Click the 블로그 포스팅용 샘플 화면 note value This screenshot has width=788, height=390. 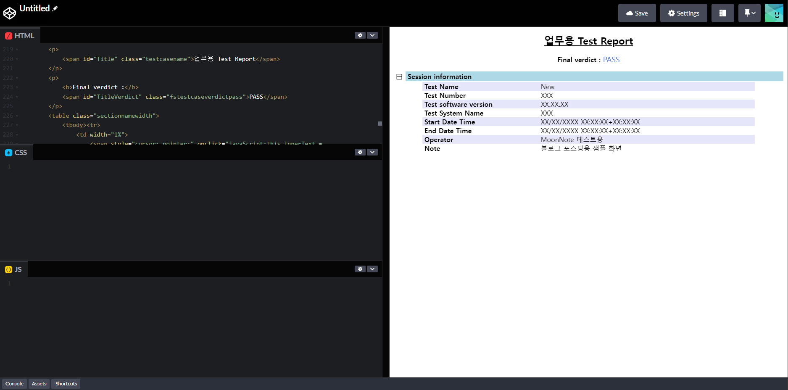tap(581, 148)
